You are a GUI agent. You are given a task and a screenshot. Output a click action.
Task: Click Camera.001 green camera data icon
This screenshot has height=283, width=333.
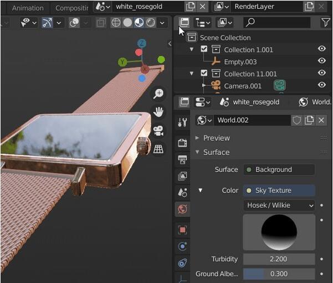tap(279, 85)
